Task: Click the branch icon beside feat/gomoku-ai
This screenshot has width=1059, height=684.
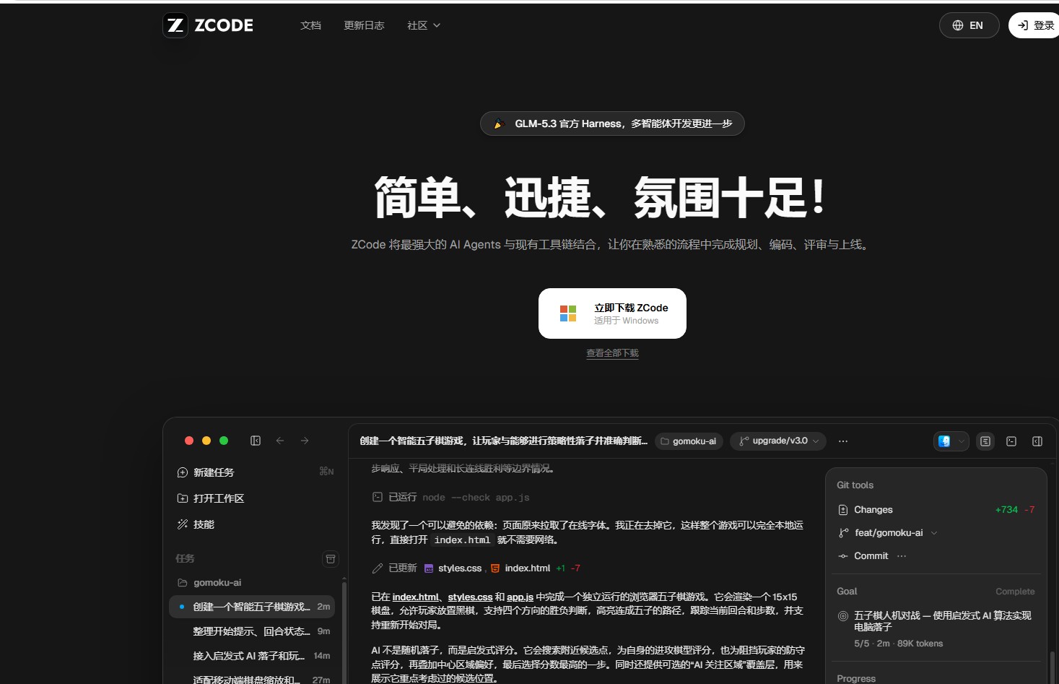Action: pos(843,533)
